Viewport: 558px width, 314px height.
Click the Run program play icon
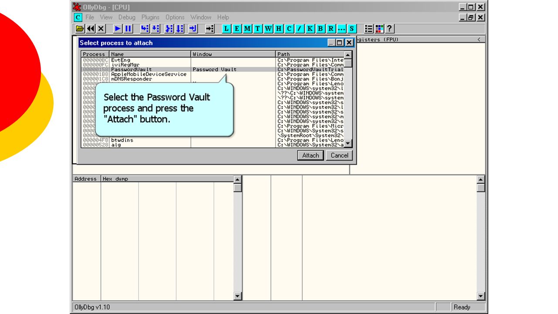(118, 28)
